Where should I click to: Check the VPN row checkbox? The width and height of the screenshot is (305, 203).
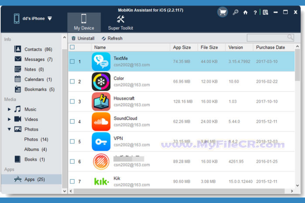[x=72, y=141]
